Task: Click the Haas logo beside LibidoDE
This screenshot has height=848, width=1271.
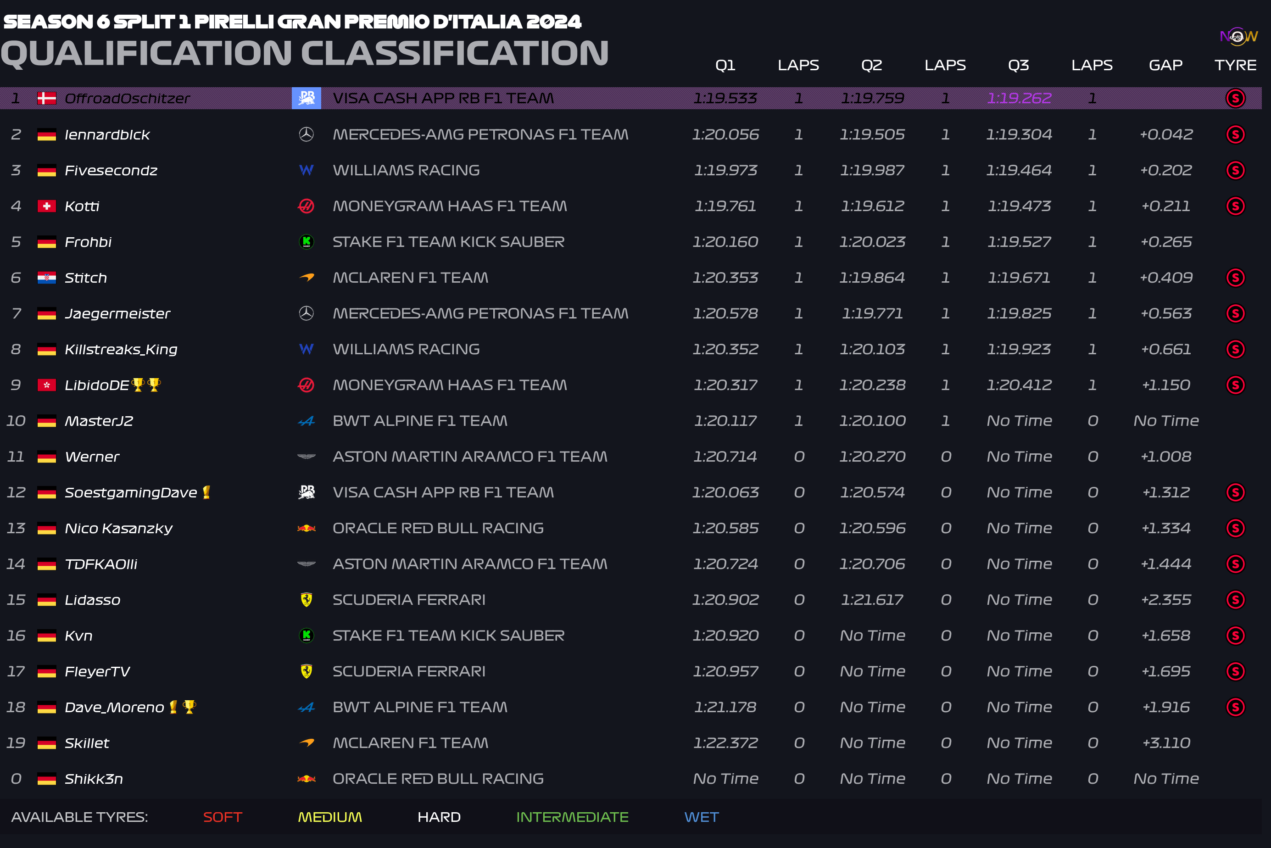Action: pos(306,385)
